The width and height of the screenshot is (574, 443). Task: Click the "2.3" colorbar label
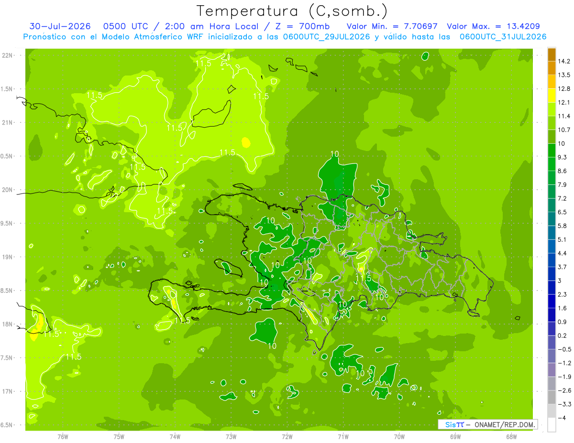tap(563, 294)
